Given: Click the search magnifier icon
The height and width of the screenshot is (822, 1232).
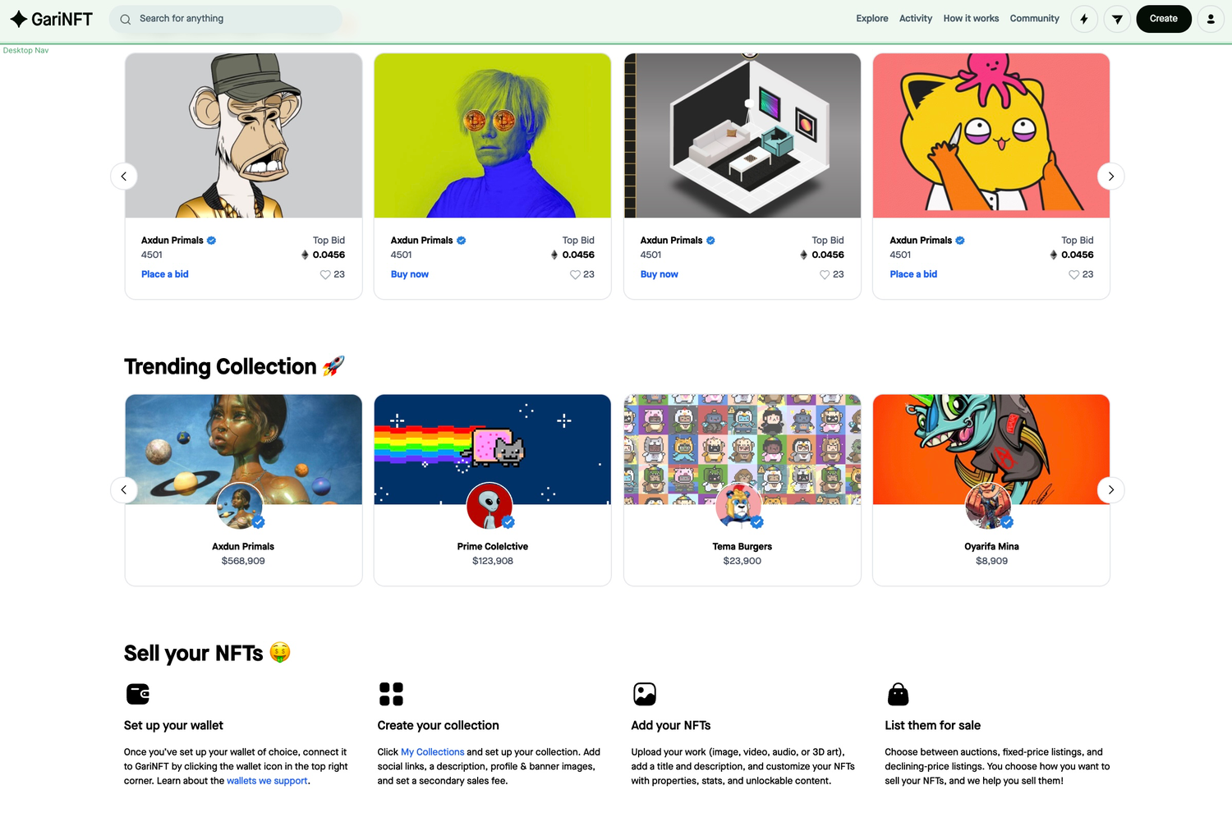Looking at the screenshot, I should tap(126, 19).
